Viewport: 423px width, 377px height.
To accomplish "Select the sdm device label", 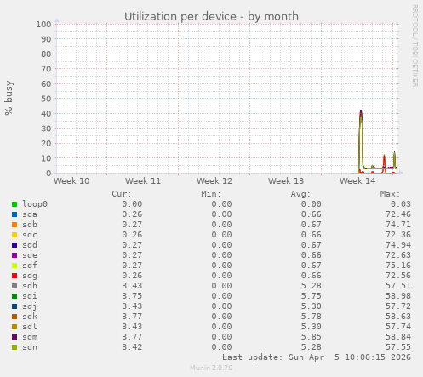I will click(30, 337).
